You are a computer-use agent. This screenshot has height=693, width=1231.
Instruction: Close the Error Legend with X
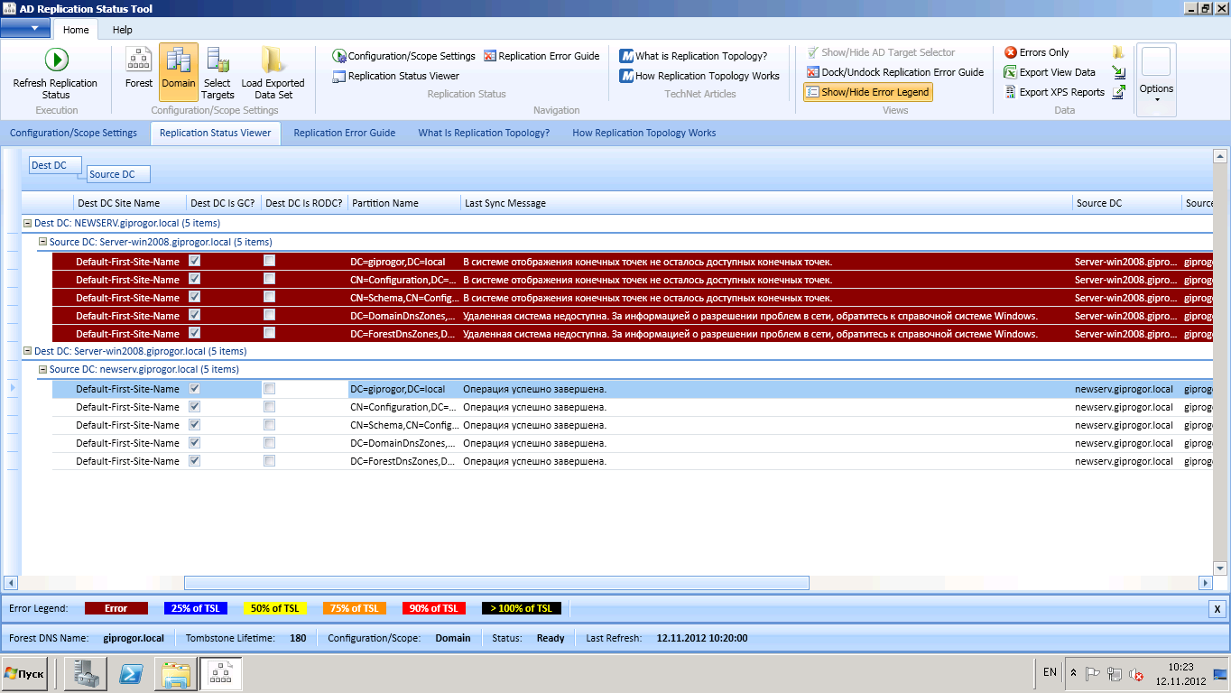click(1217, 609)
